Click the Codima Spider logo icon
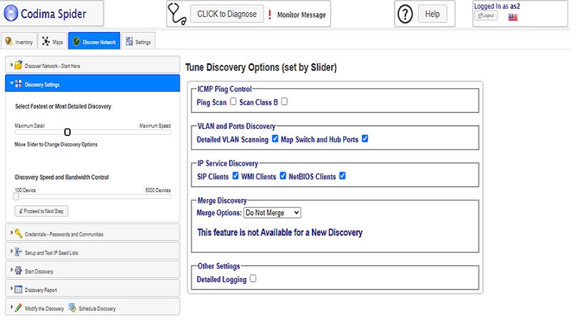This screenshot has height=321, width=571. (10, 13)
